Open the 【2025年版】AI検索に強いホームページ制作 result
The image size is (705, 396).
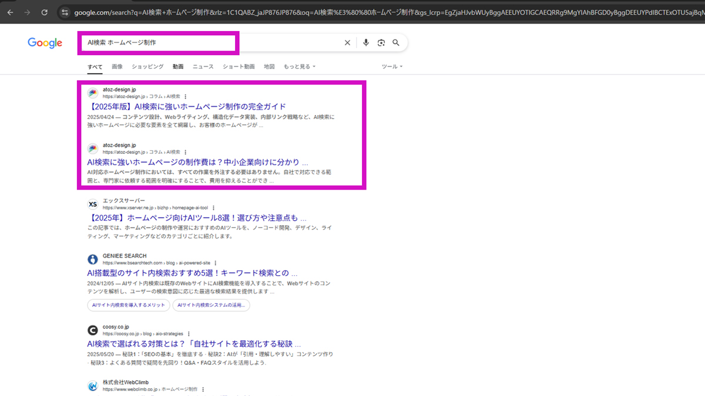pyautogui.click(x=186, y=107)
